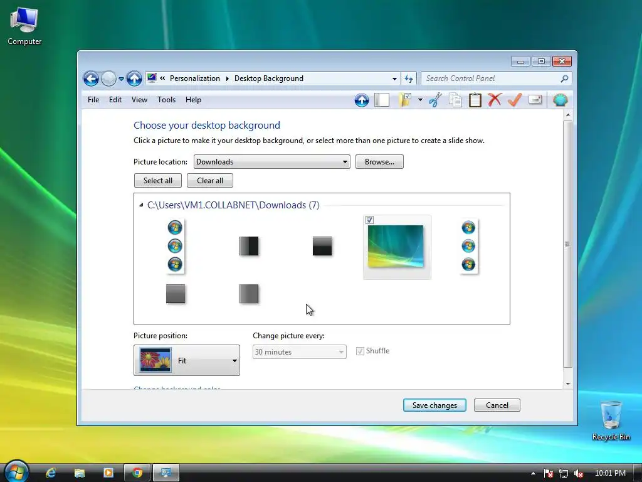This screenshot has width=642, height=482.
Task: Open the Tools menu
Action: pyautogui.click(x=166, y=100)
